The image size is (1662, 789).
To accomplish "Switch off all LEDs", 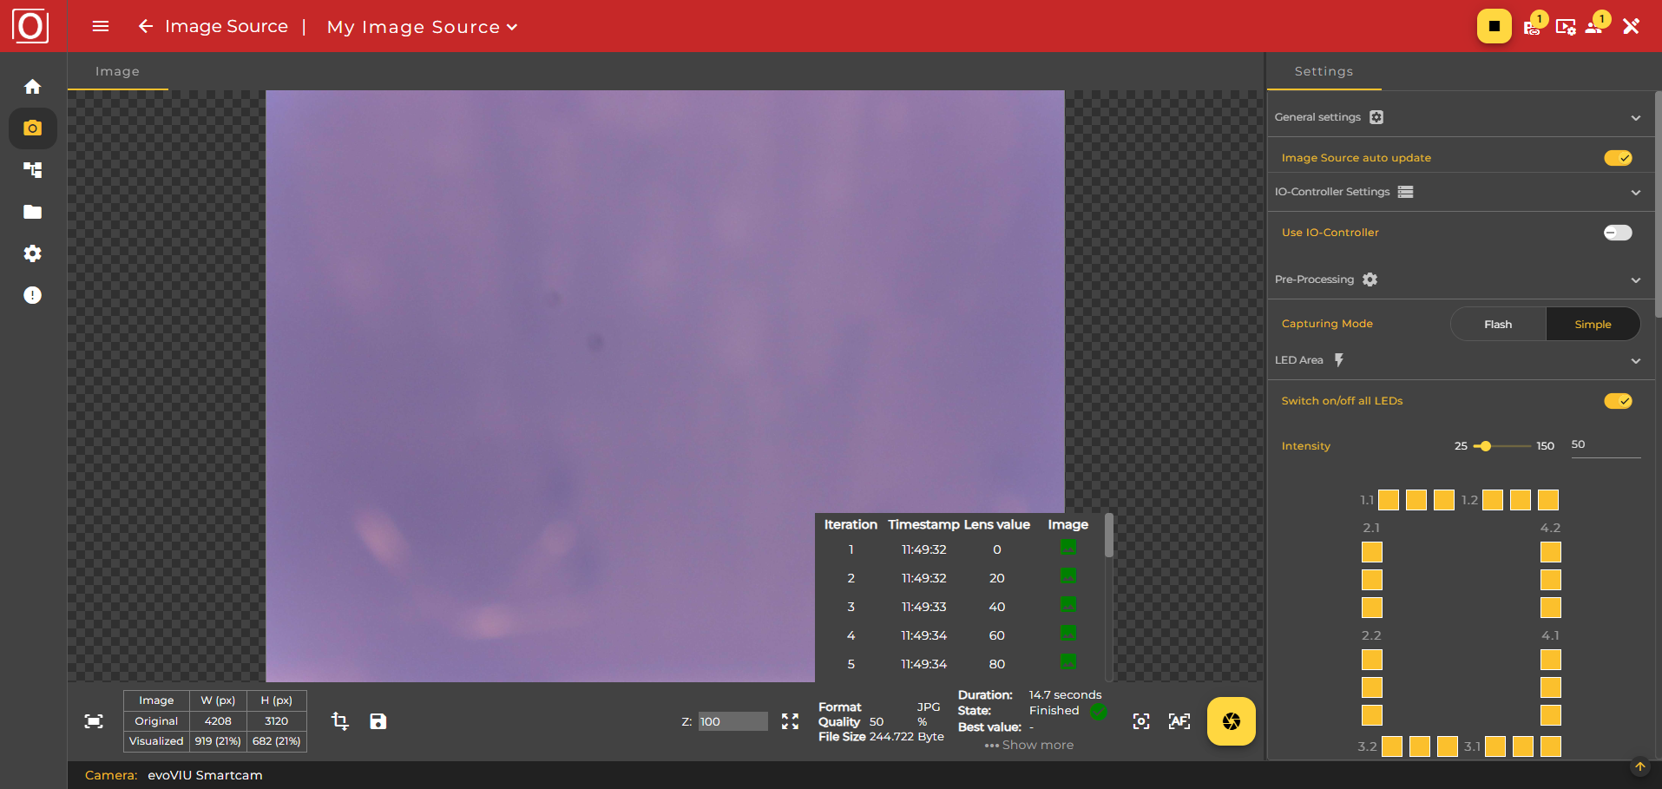I will 1618,401.
